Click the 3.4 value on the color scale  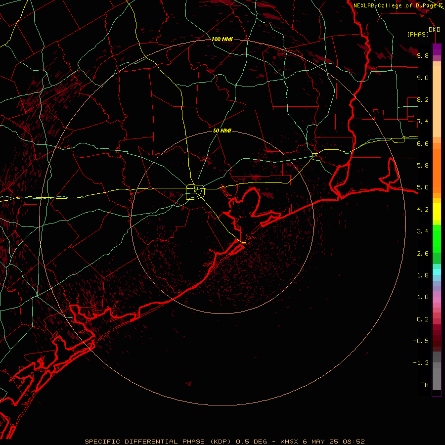[x=423, y=231]
